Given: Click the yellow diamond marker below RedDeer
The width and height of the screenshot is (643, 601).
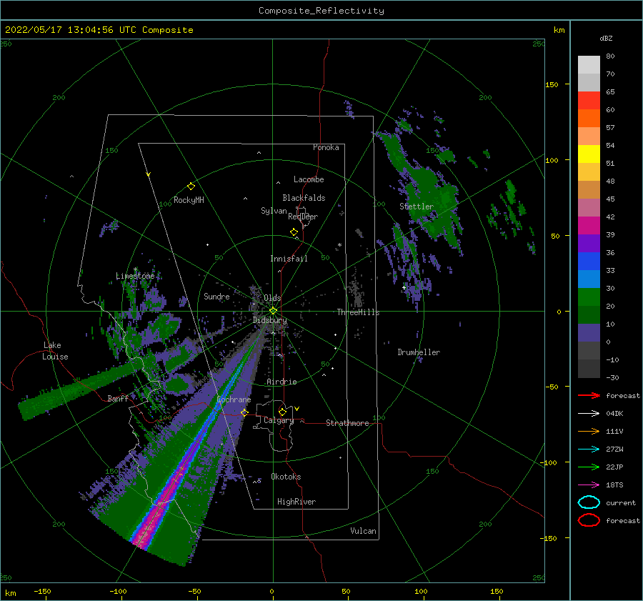Looking at the screenshot, I should 294,232.
